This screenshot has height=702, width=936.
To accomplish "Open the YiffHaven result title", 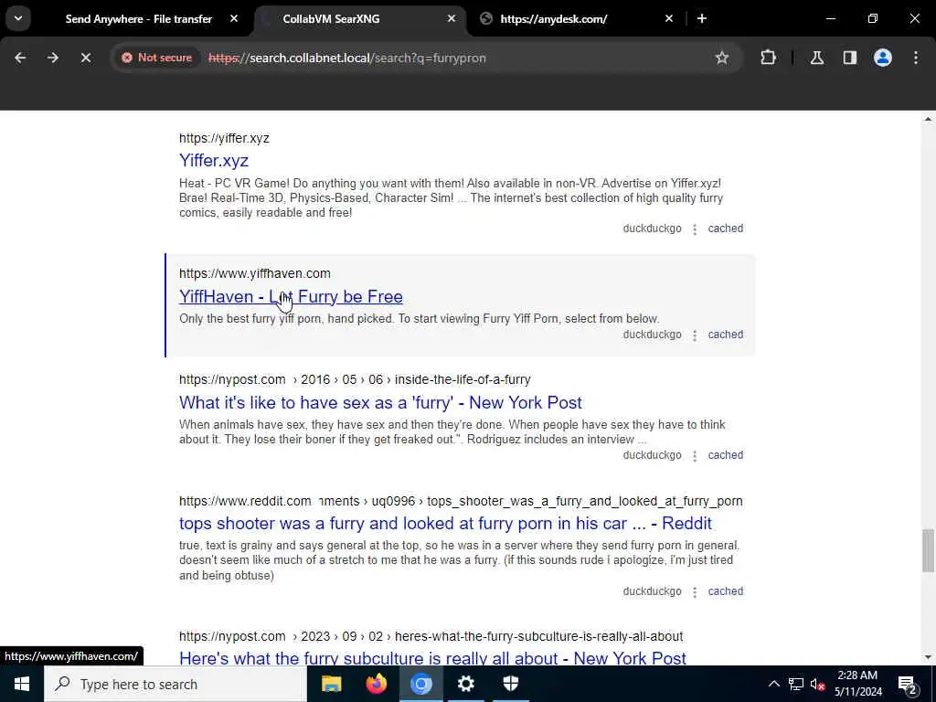I will [291, 297].
